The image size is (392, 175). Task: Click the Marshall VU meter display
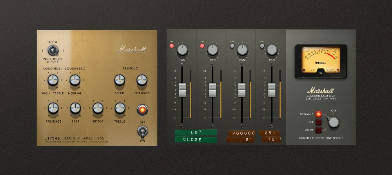pos(321,60)
